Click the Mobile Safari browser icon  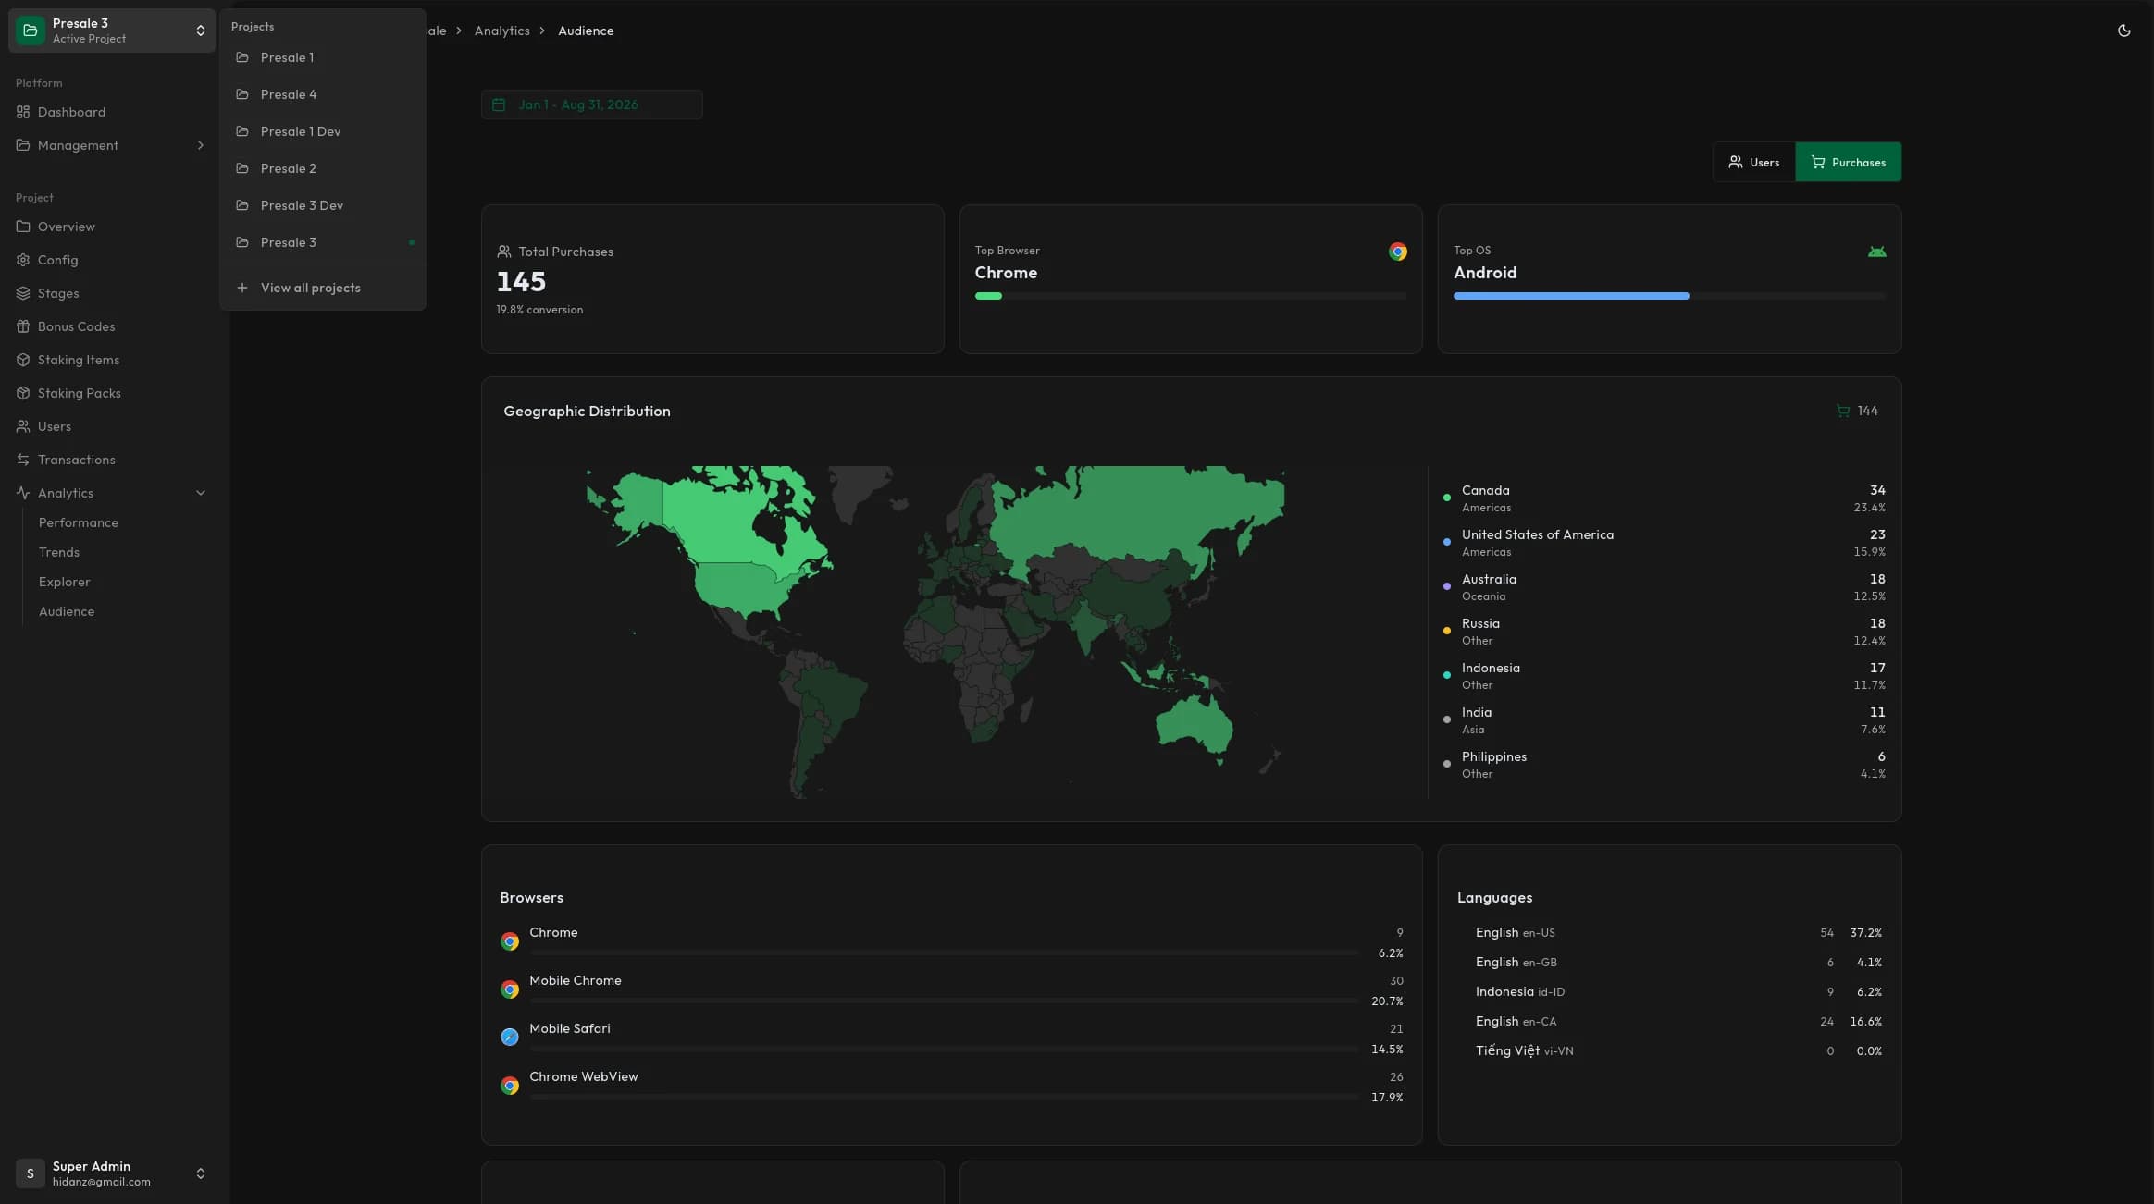click(x=510, y=1038)
